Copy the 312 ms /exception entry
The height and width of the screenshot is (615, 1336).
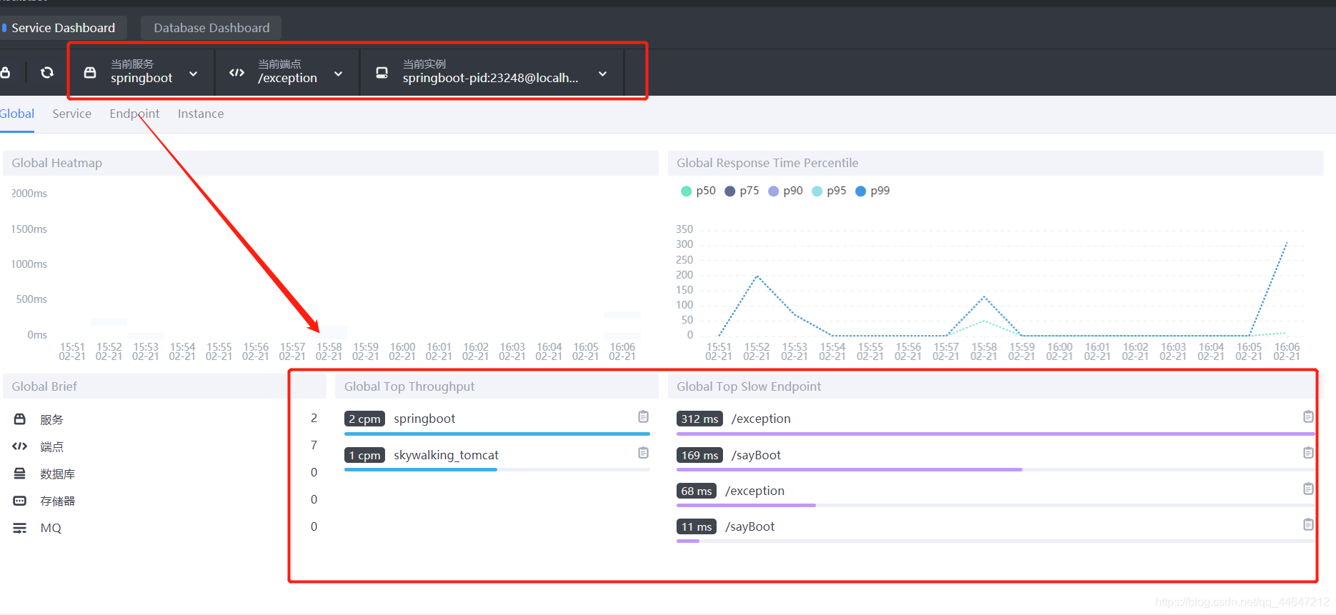click(1308, 416)
